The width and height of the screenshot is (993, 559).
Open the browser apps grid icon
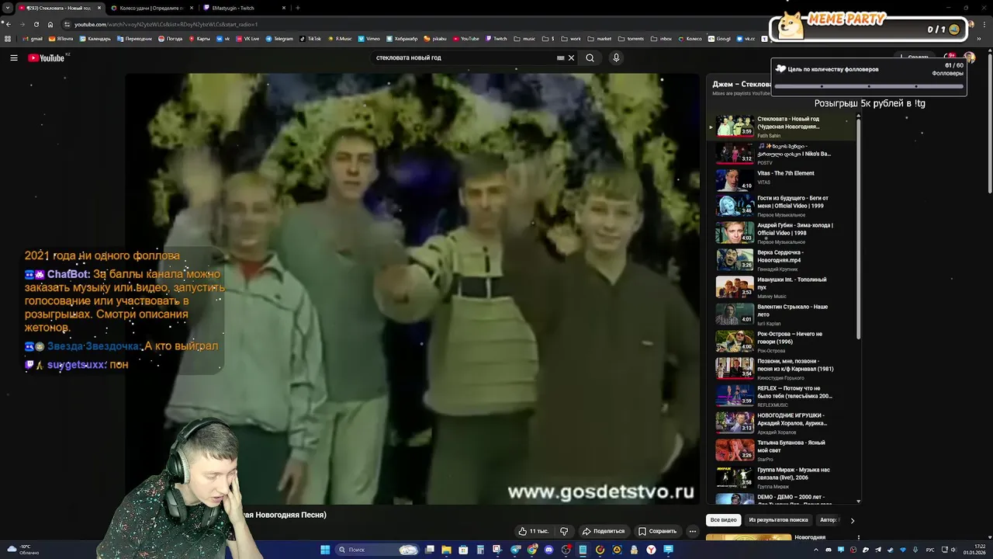click(x=8, y=39)
